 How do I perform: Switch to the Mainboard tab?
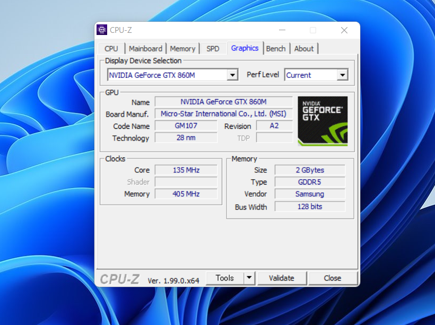point(145,48)
